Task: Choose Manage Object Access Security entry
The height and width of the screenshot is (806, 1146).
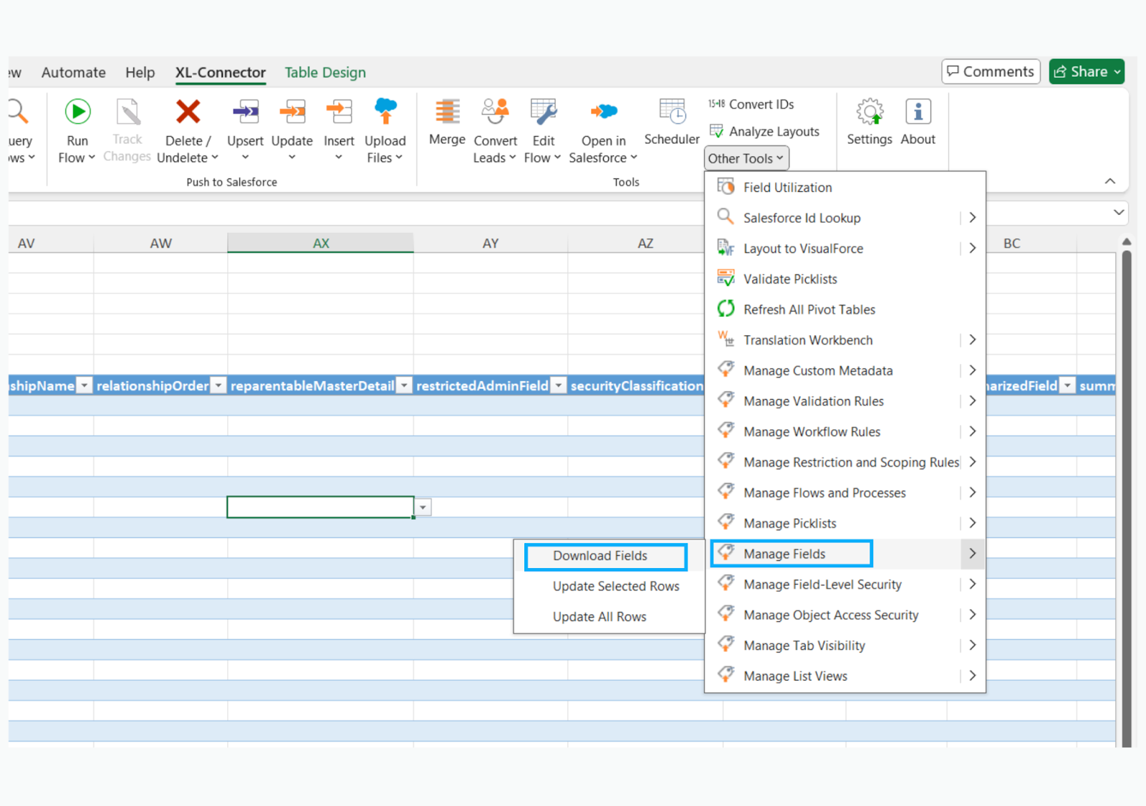Action: coord(845,615)
